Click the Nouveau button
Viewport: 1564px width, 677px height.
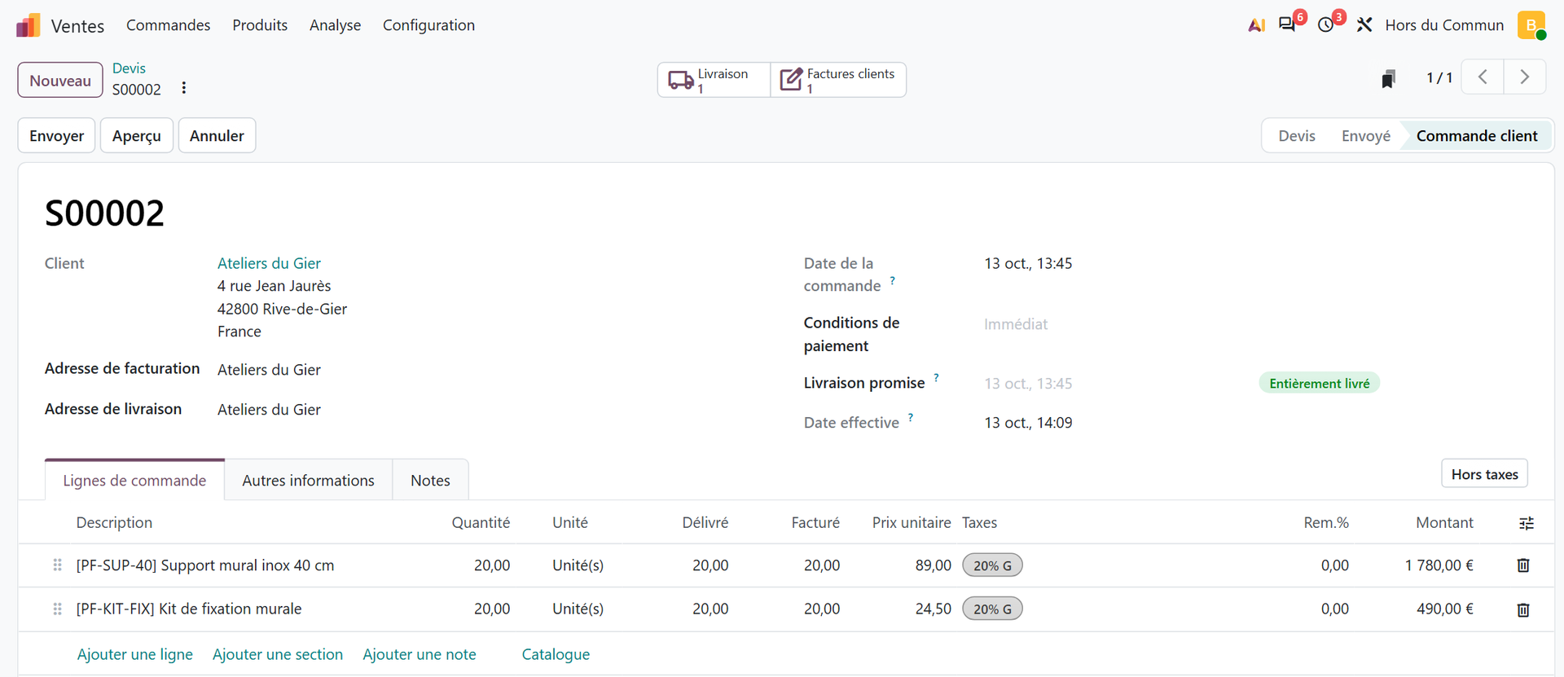click(60, 80)
